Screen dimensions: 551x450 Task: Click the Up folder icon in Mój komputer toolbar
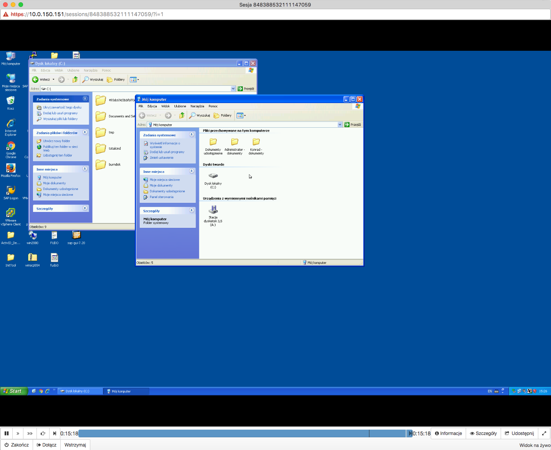(182, 115)
